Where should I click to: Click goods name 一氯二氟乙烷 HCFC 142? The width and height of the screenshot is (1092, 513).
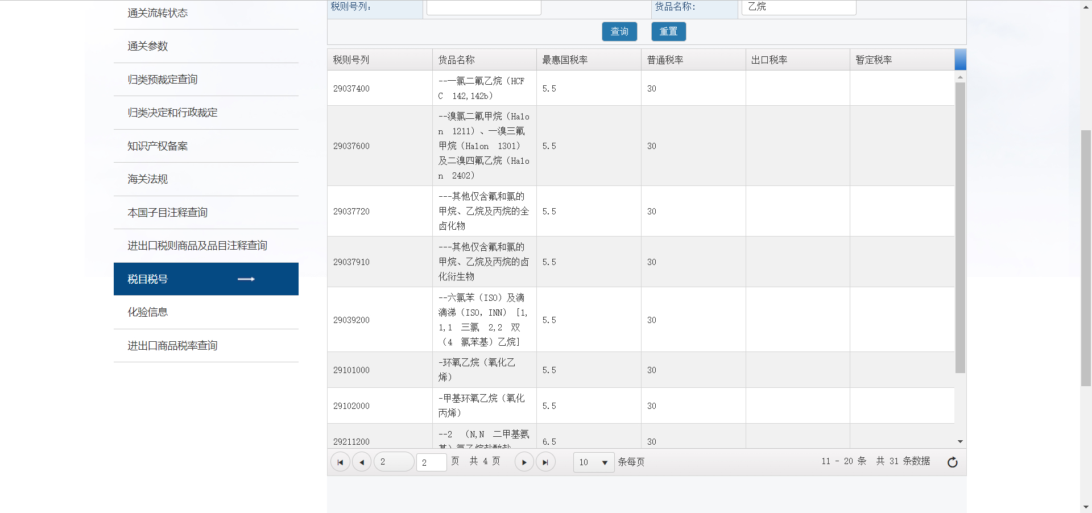point(481,89)
